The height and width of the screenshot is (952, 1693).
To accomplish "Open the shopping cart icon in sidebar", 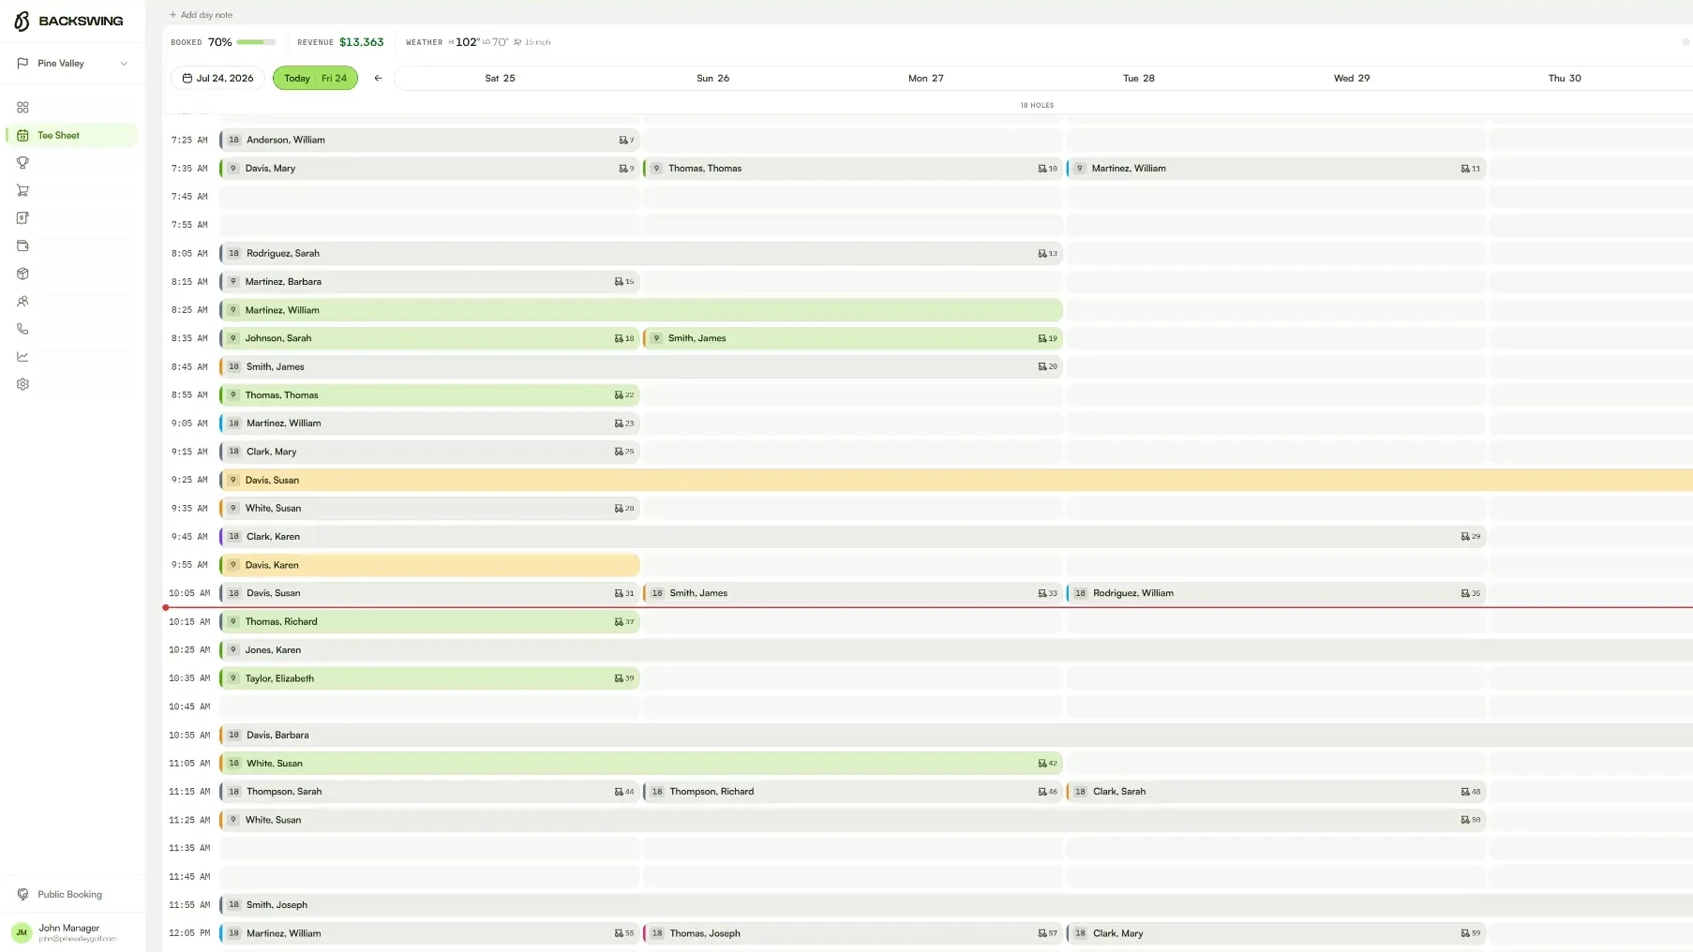I will point(22,190).
